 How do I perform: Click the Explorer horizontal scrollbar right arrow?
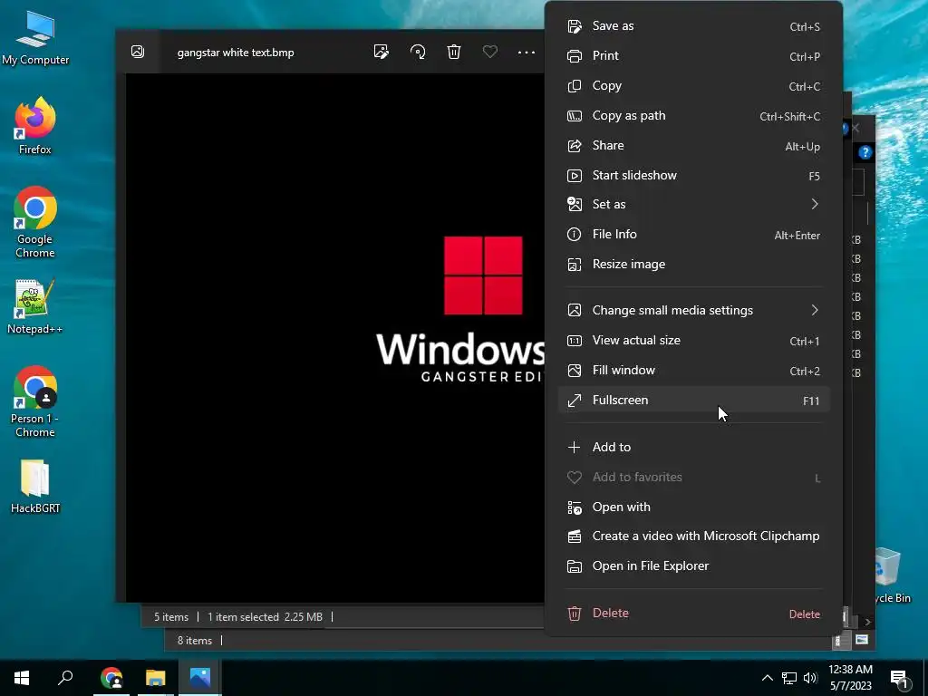[867, 622]
